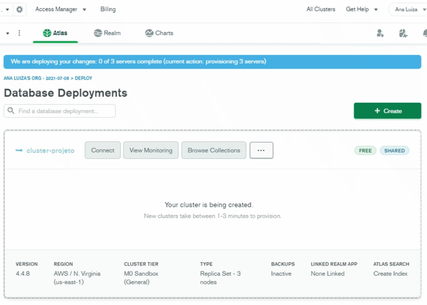Click View Monitoring button
Screen dimensions: 427x305
point(151,150)
